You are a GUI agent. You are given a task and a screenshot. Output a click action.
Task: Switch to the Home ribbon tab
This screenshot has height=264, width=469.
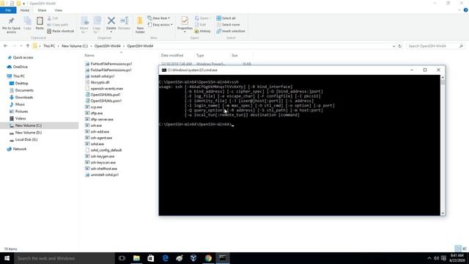click(25, 10)
